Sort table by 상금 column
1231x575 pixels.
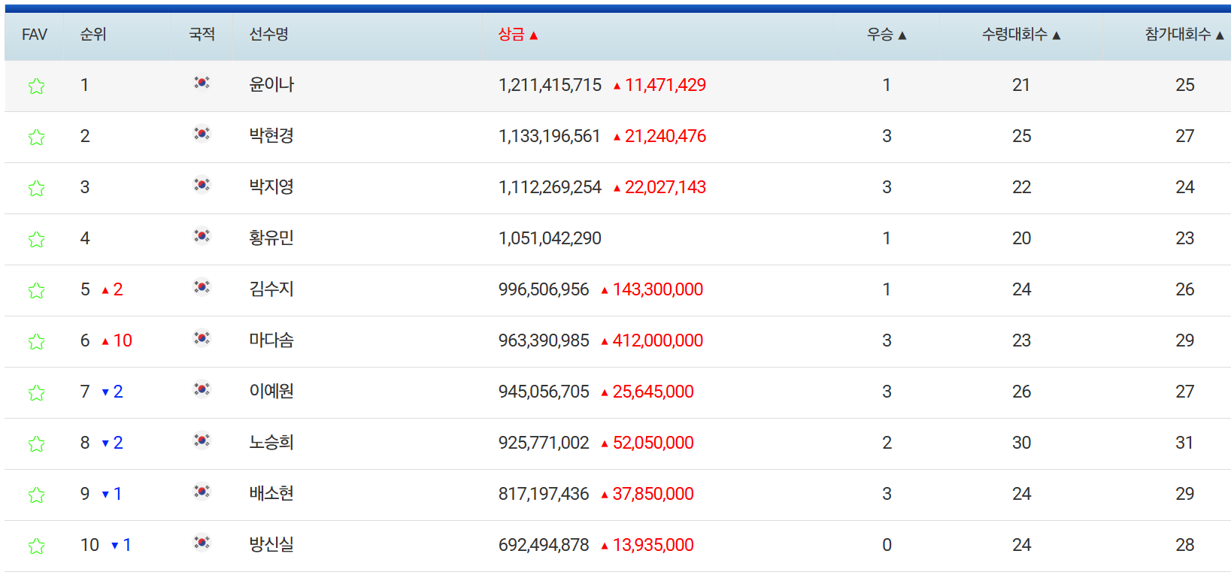[x=518, y=35]
